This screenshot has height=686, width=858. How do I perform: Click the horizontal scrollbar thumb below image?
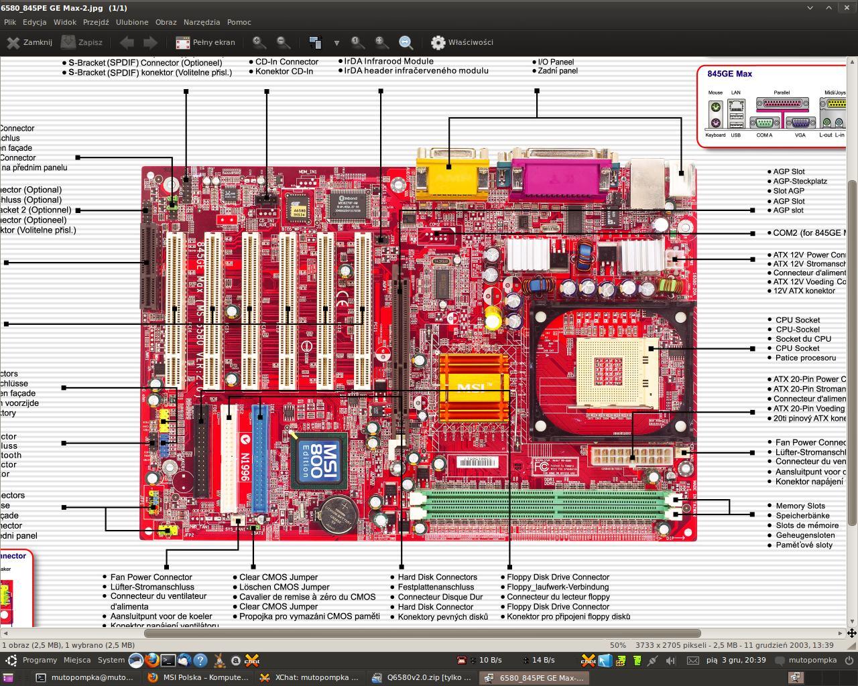(x=422, y=633)
